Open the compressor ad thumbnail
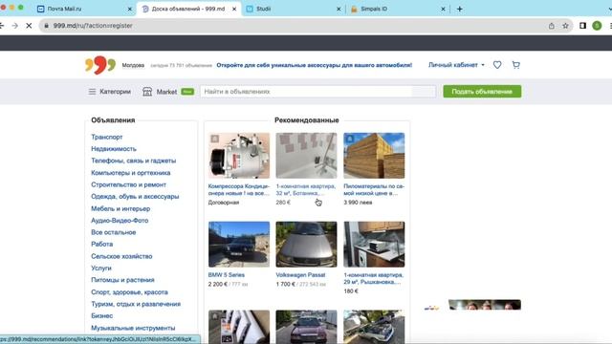Screen dimensions: 612x344 [x=239, y=155]
